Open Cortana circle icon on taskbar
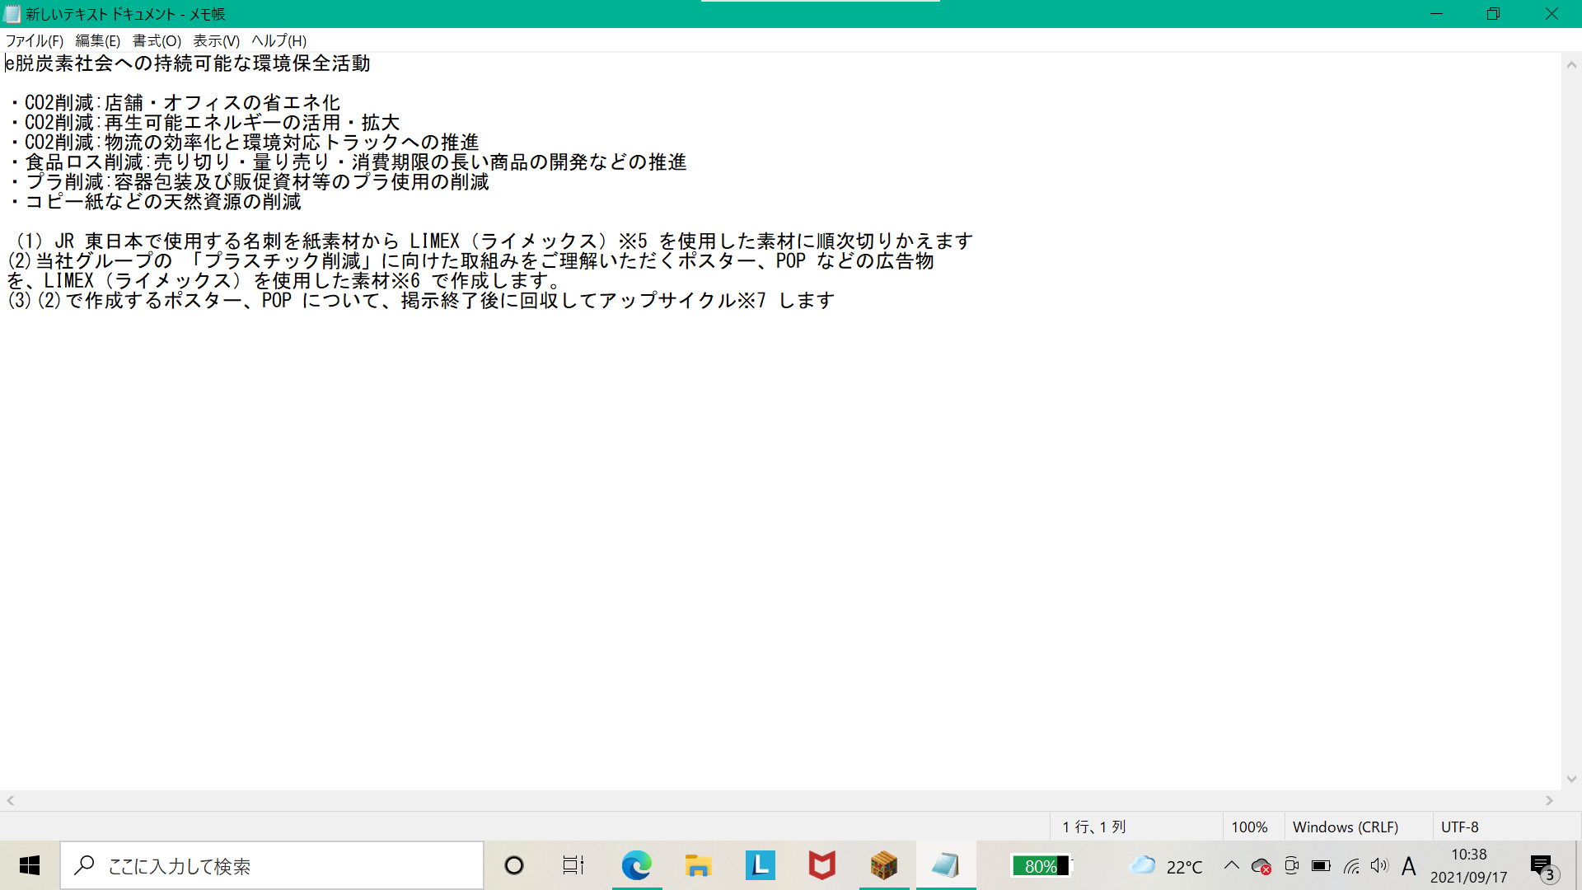 point(513,865)
